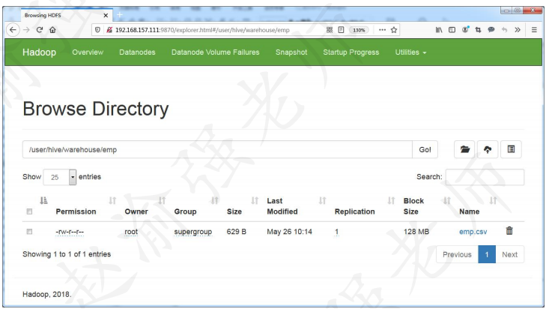The height and width of the screenshot is (309, 549).
Task: Check the emp.csv row checkbox
Action: (29, 232)
